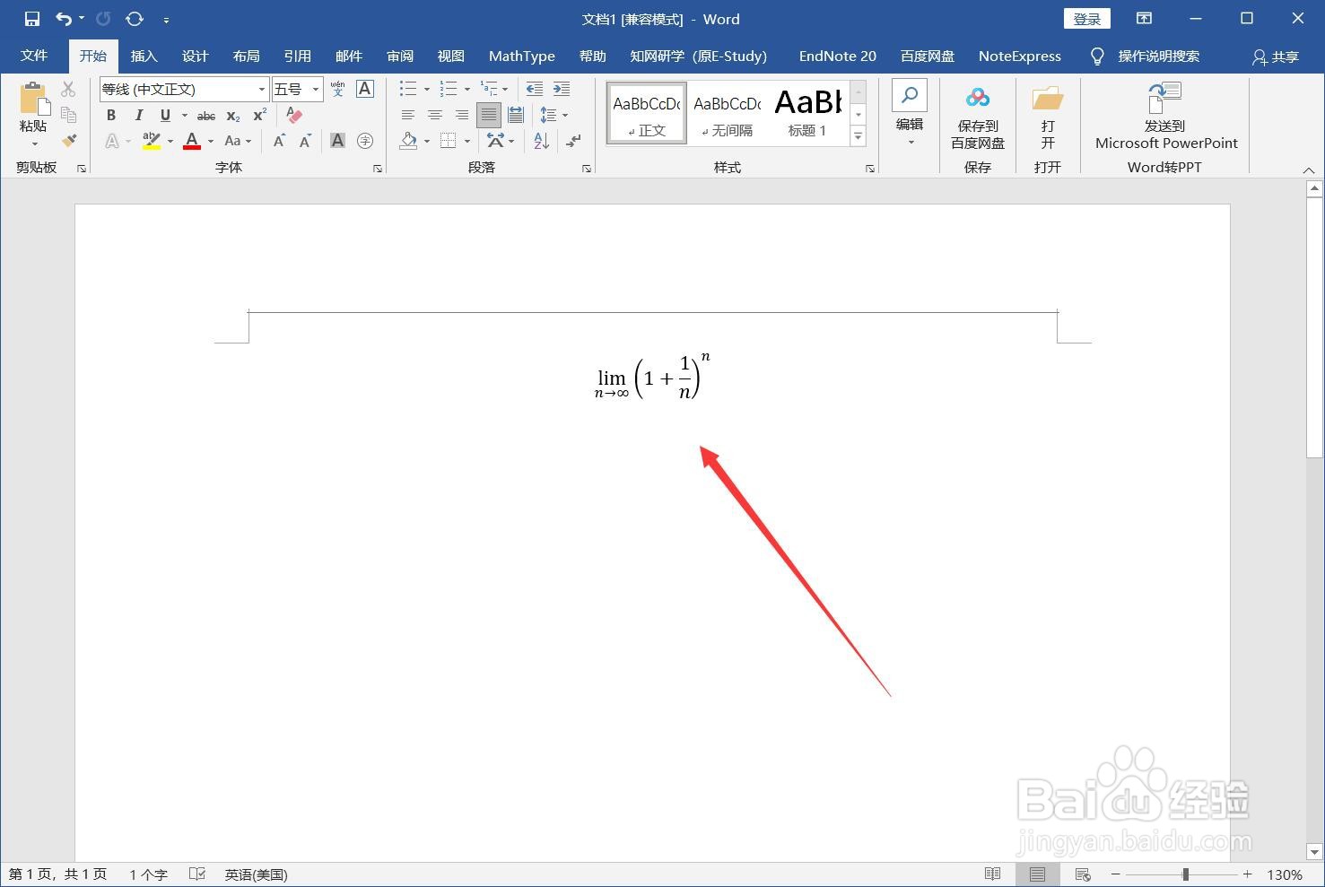Image resolution: width=1325 pixels, height=887 pixels.
Task: Switch to Read Mode view
Action: coord(992,874)
